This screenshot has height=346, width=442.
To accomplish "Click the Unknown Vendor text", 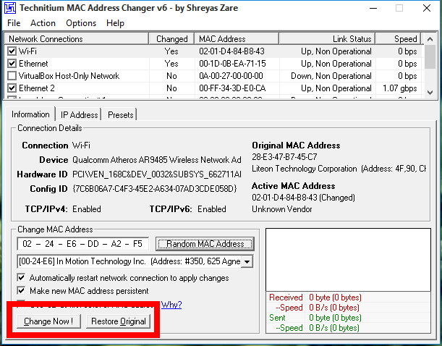I will coord(282,209).
